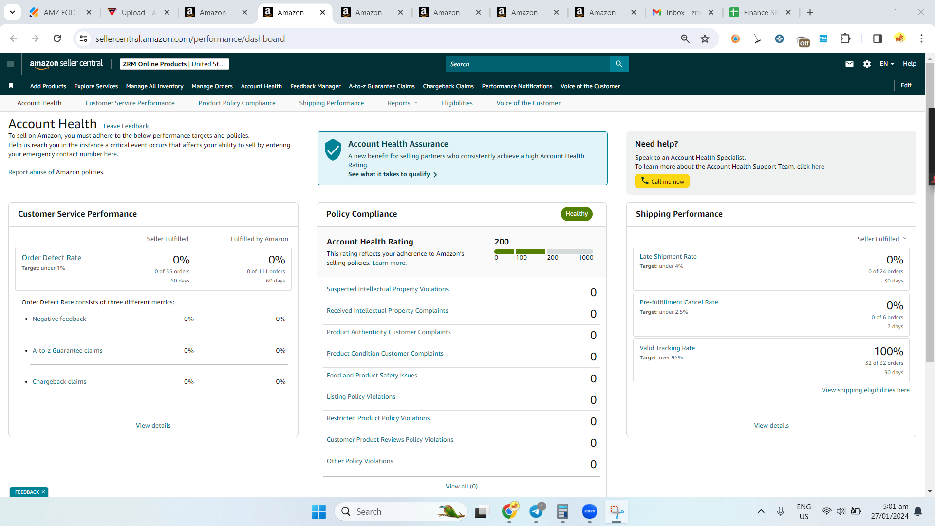Open Manage All Inventory in the nav bar
The image size is (935, 526).
(x=154, y=86)
